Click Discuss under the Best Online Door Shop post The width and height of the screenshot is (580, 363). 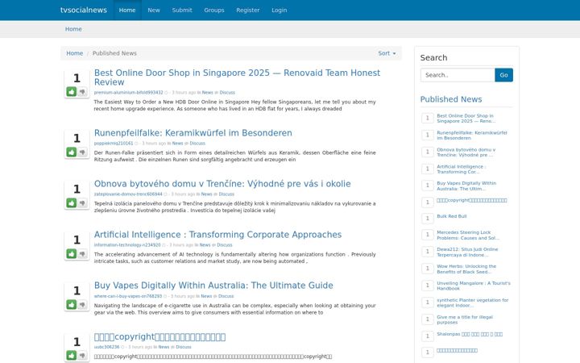tap(227, 93)
